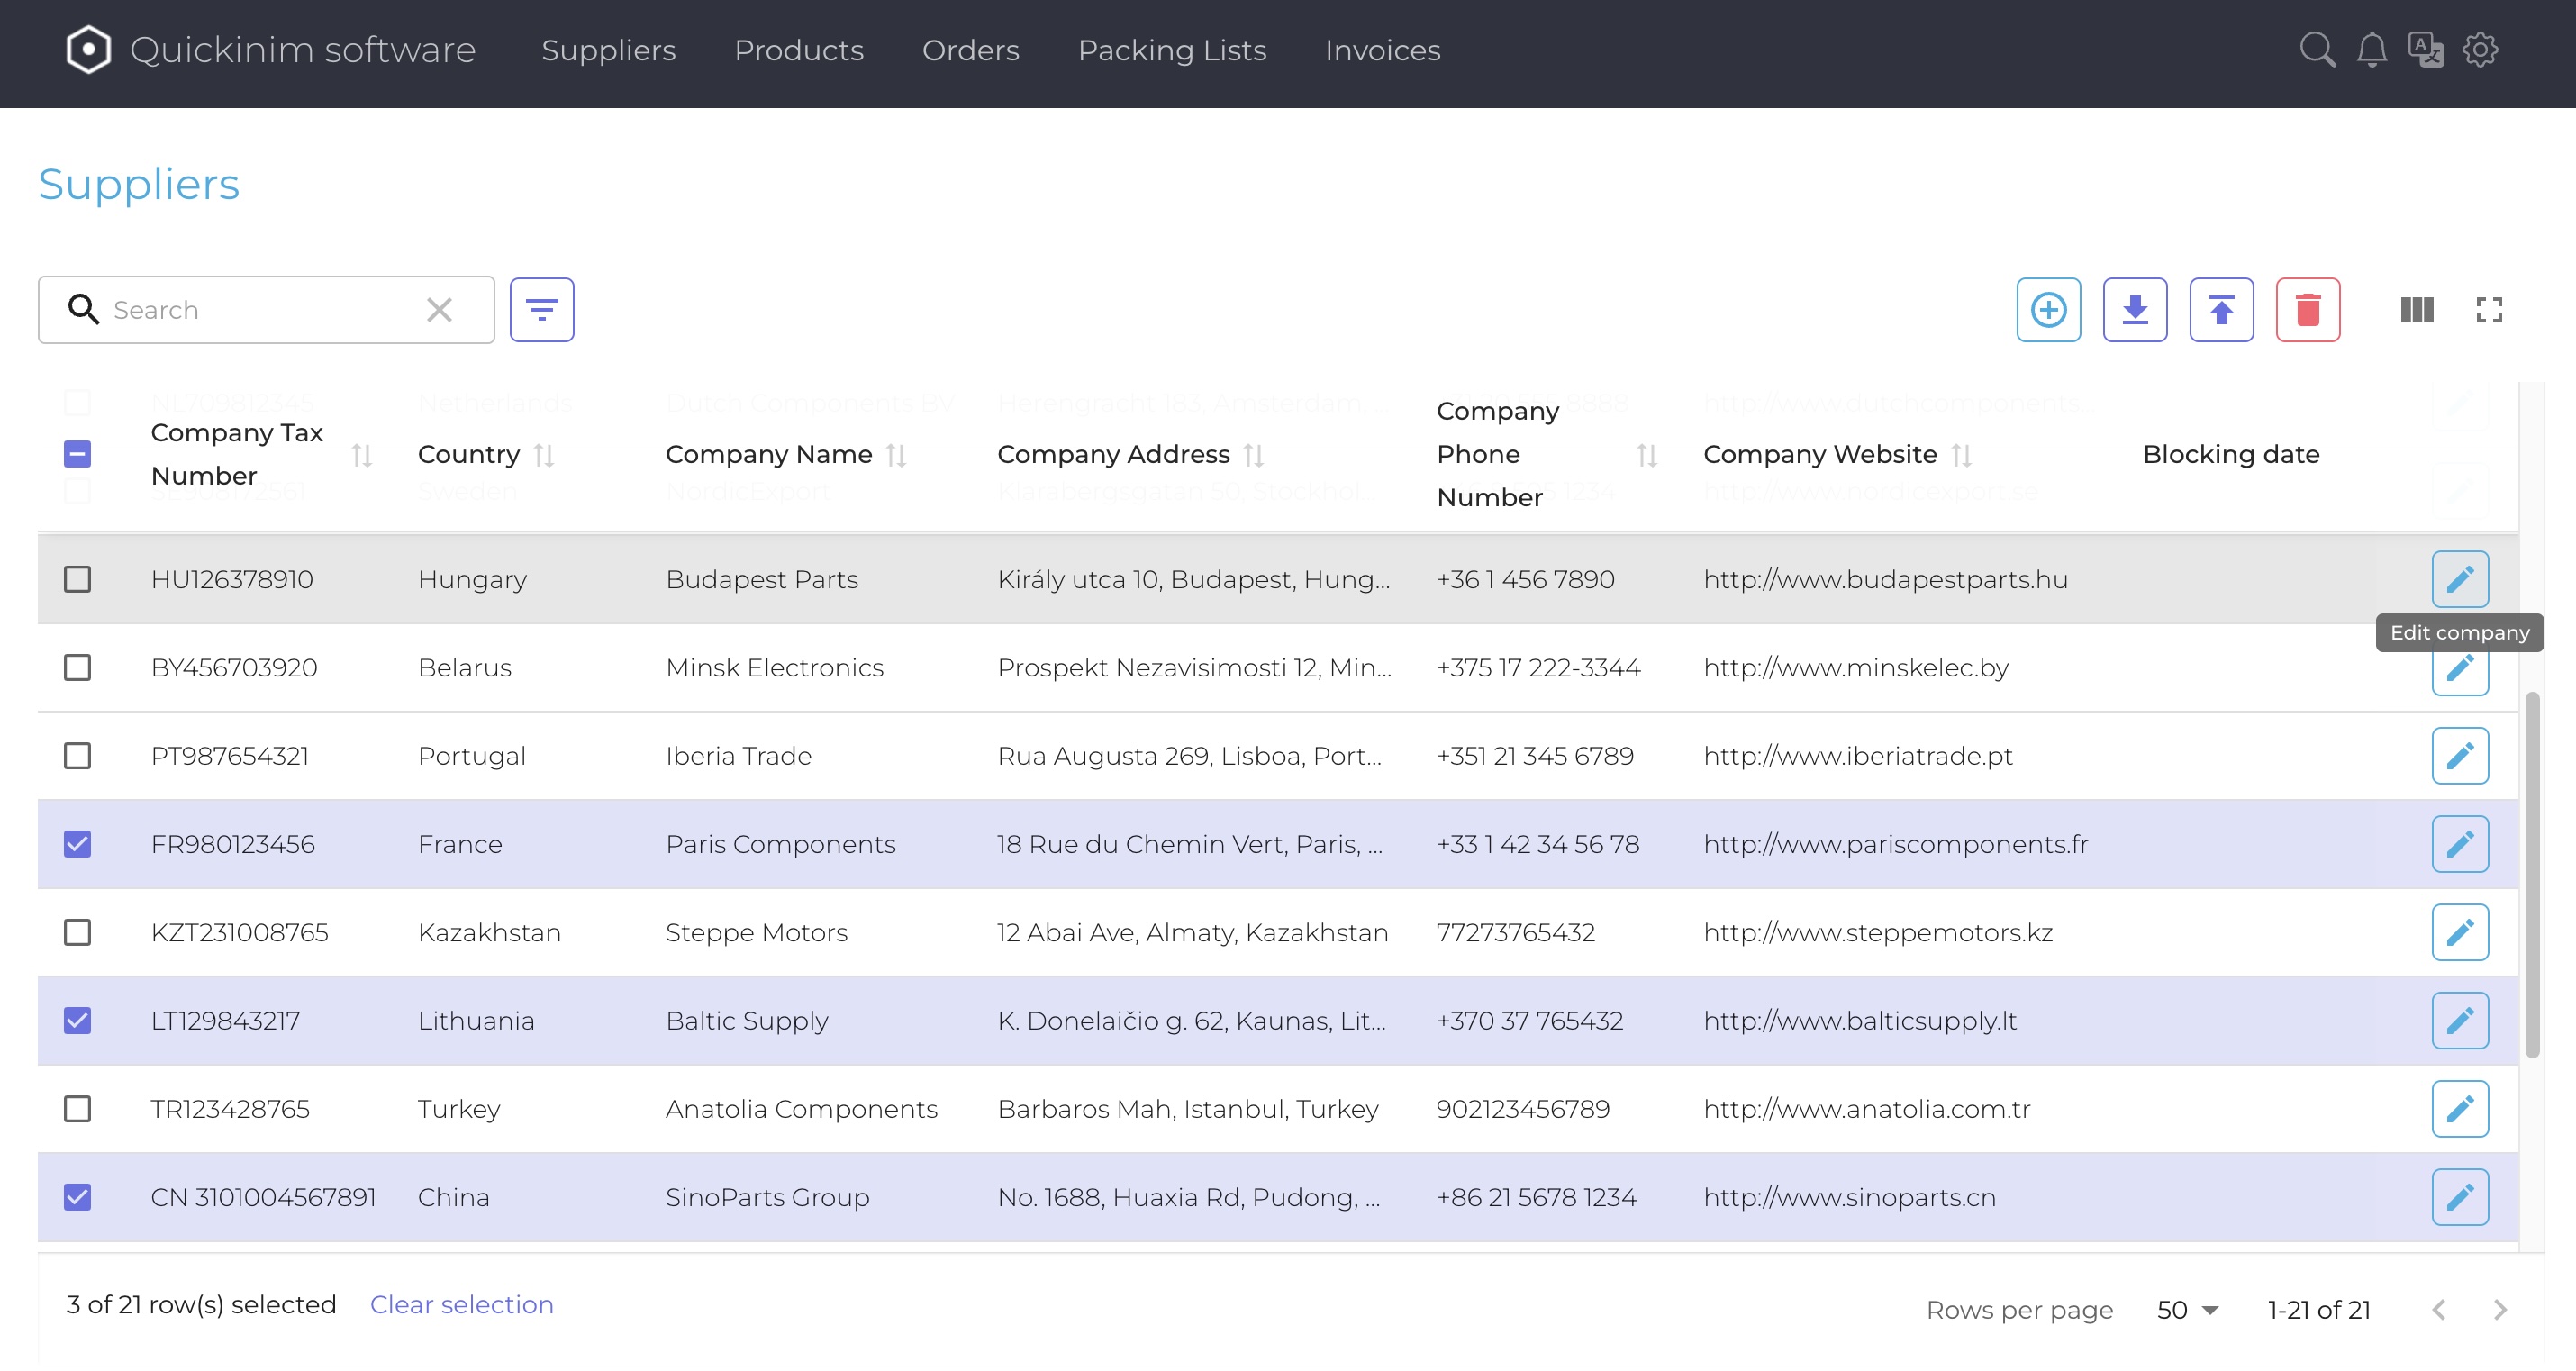The image size is (2576, 1371).
Task: Delete selected suppliers with the trash icon
Action: coord(2308,310)
